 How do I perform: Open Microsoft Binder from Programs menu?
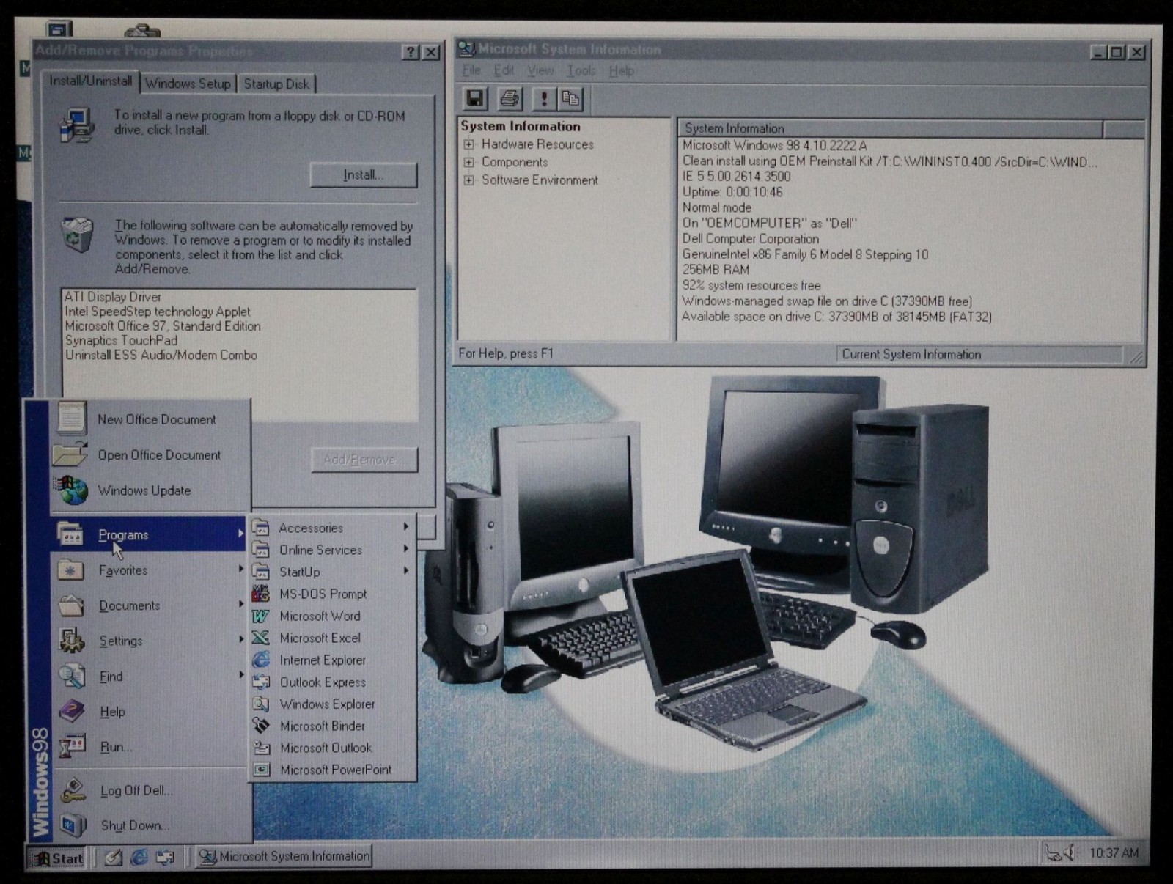click(323, 726)
